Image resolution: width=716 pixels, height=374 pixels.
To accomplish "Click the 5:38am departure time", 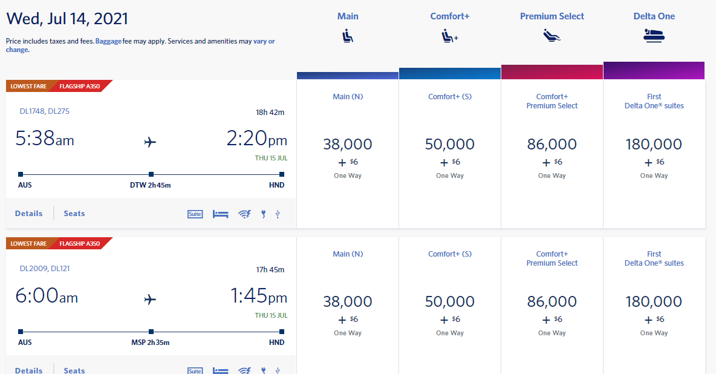I will (x=45, y=138).
